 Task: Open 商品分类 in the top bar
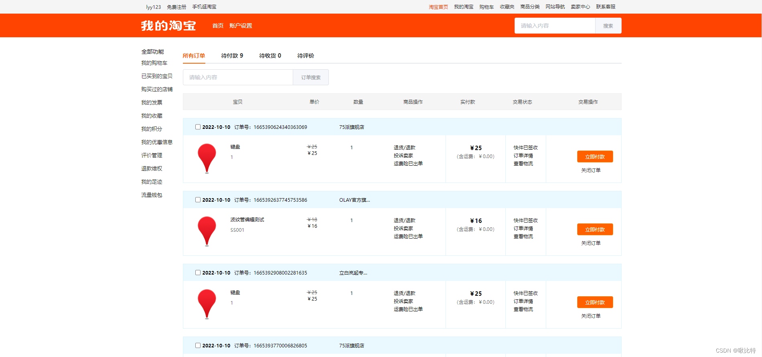530,7
